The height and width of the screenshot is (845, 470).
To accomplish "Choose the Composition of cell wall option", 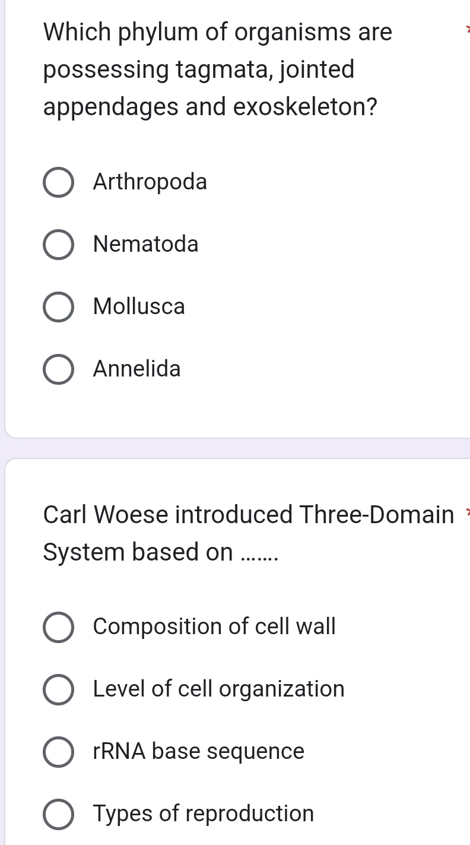I will [x=58, y=627].
